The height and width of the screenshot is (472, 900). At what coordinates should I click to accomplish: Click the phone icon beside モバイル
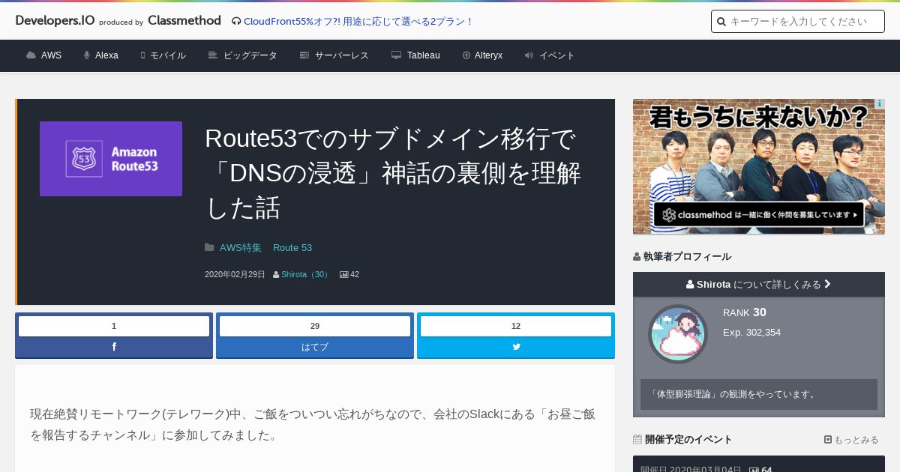point(142,55)
